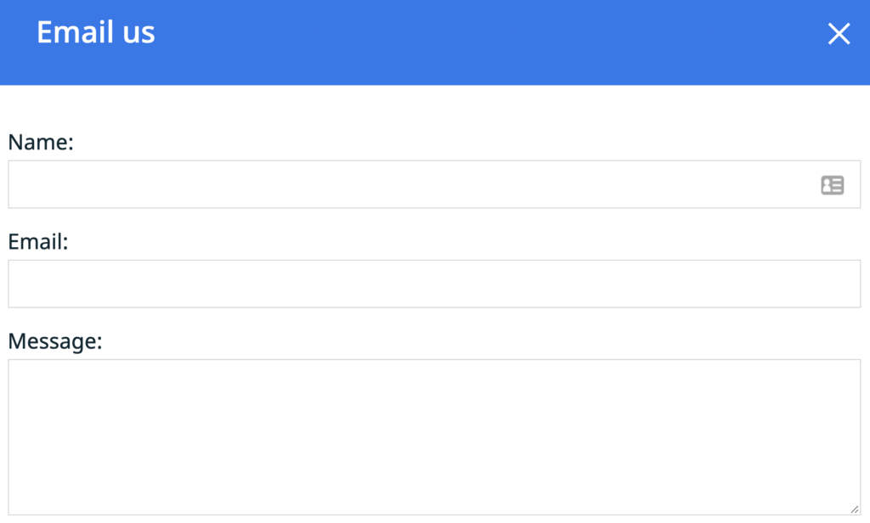Place cursor in the box under Email label
Viewport: 870px width, 523px height.
point(434,284)
